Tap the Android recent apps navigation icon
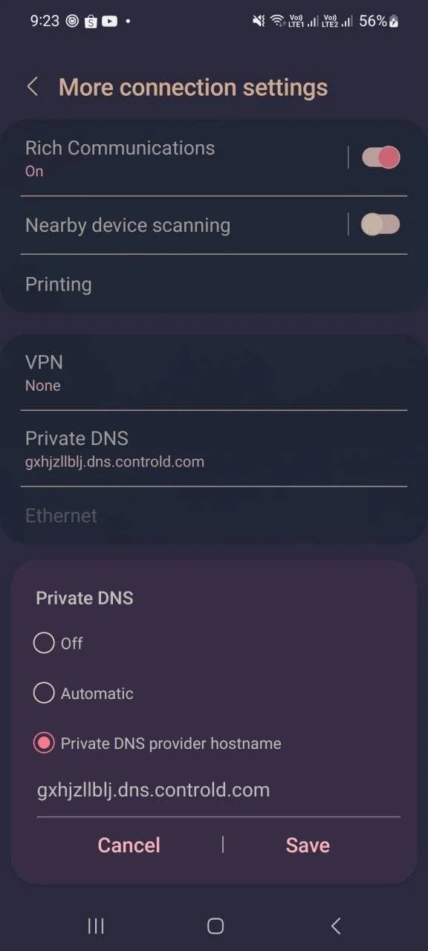The width and height of the screenshot is (428, 951). [x=96, y=925]
